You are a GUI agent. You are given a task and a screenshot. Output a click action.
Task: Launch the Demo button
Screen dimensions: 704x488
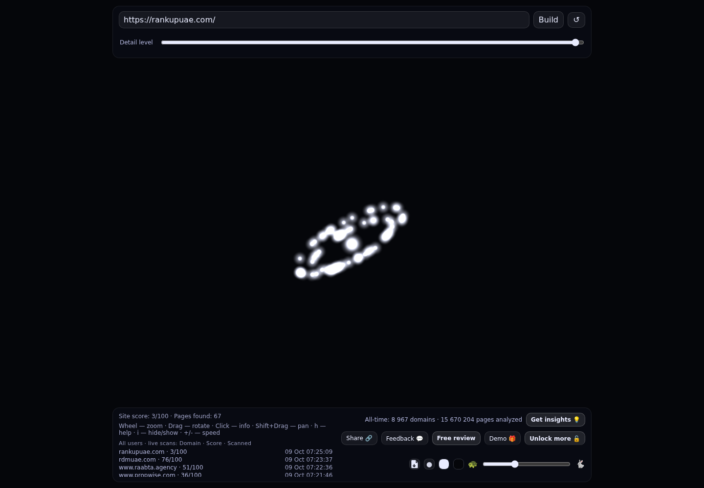click(x=503, y=438)
